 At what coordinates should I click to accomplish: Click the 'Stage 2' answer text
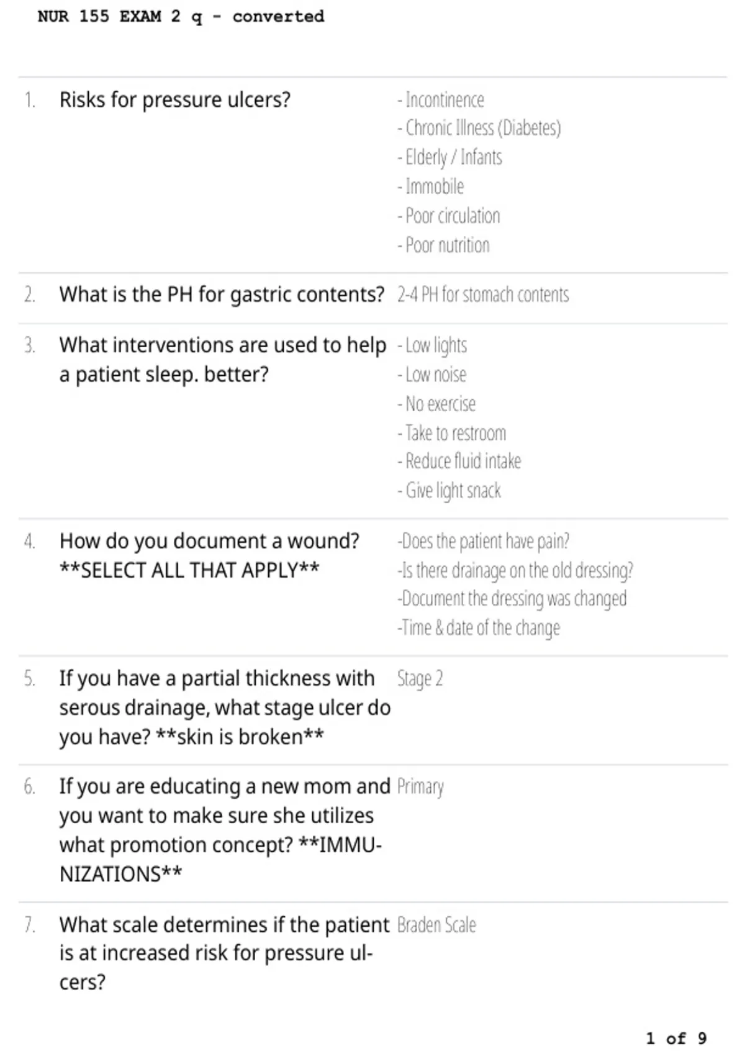coord(420,679)
